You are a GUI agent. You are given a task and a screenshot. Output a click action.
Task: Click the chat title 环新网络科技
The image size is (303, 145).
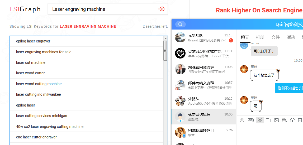[x=289, y=25]
